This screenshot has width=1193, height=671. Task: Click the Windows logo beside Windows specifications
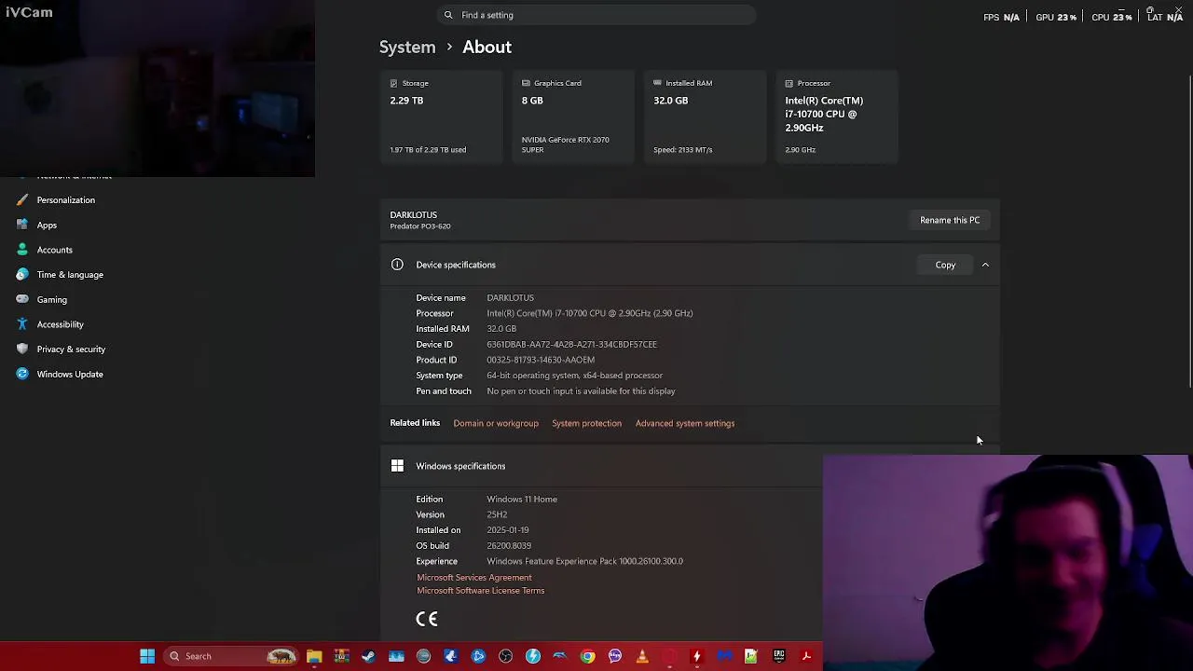397,466
